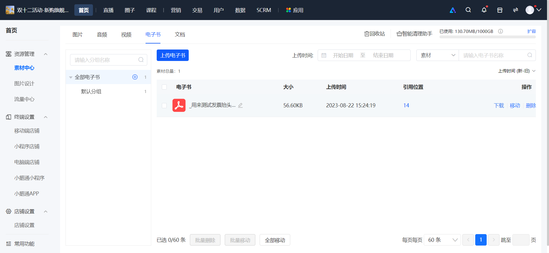Click the 扩容 expand storage link
The width and height of the screenshot is (549, 253).
pos(532,31)
